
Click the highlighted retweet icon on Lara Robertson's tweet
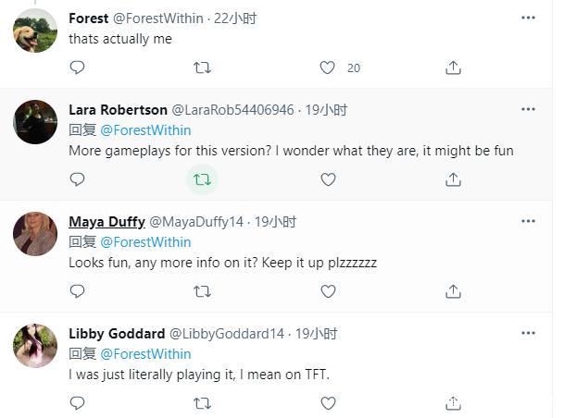coord(202,179)
